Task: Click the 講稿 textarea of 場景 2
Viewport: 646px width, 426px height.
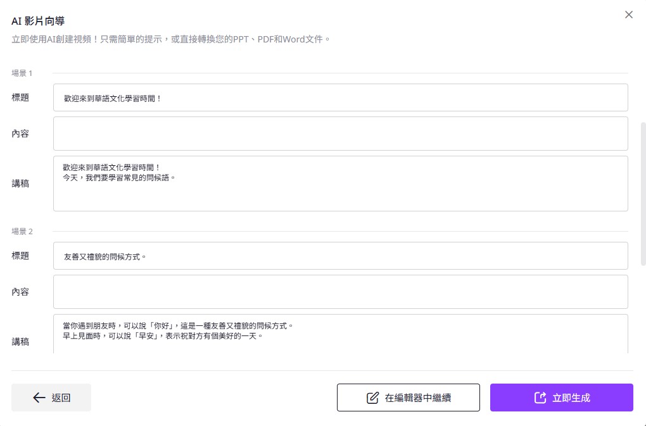Action: (340, 335)
